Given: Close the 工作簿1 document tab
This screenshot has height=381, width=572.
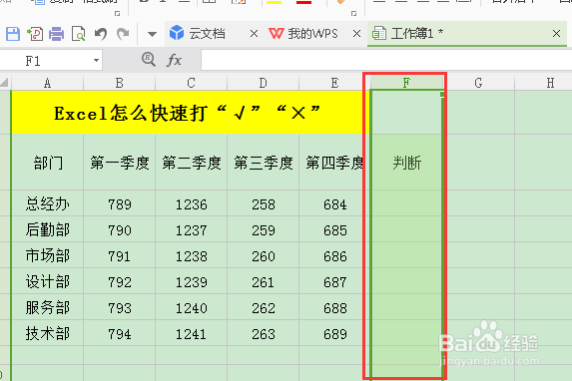Looking at the screenshot, I should click(x=556, y=34).
